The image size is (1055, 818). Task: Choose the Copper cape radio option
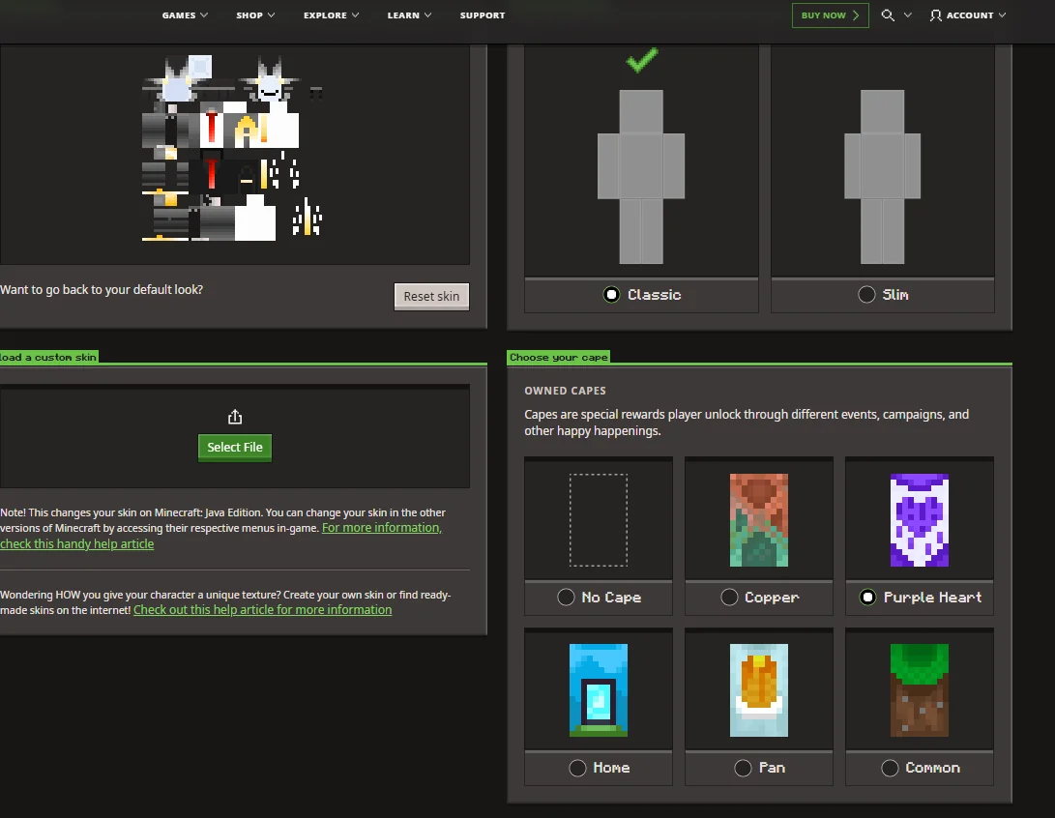click(x=729, y=598)
